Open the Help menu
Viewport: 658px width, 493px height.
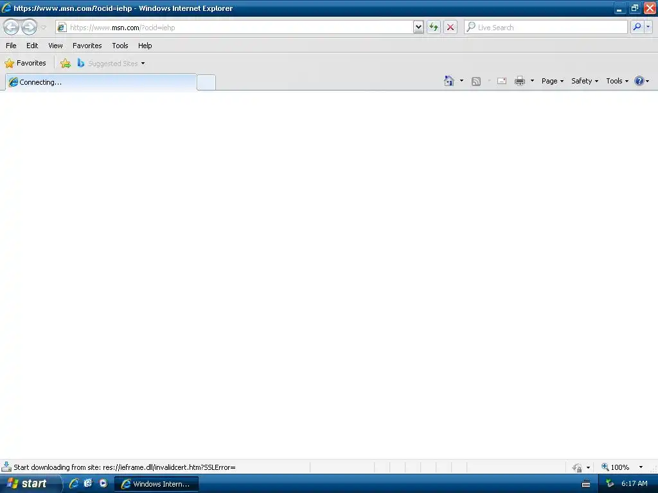(145, 46)
